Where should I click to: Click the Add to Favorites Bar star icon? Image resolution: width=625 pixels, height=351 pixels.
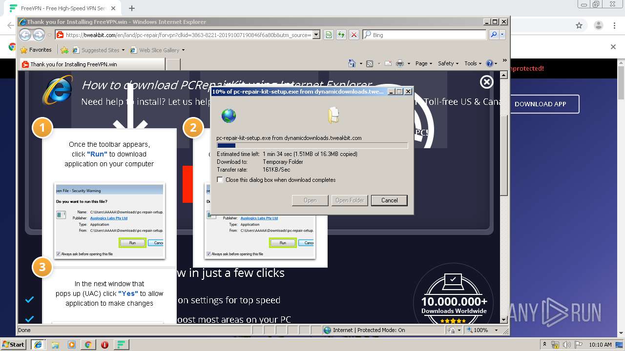tap(64, 50)
